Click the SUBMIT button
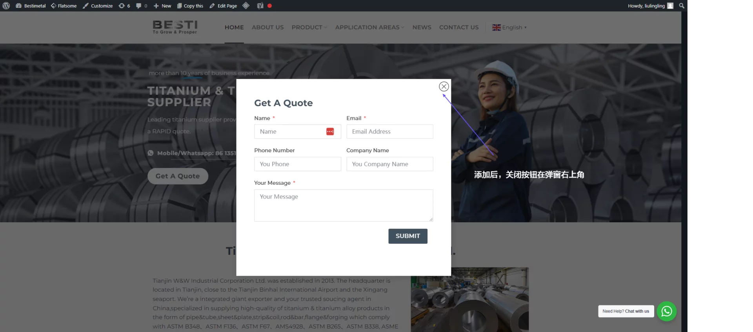753x332 pixels. coord(408,236)
